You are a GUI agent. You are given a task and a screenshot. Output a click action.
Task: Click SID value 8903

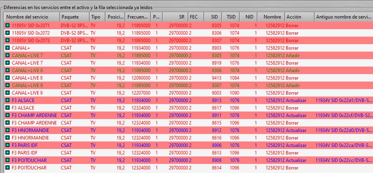pyautogui.click(x=216, y=48)
